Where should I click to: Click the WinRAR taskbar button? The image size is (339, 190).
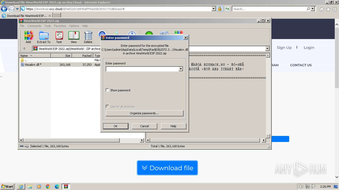66,187
